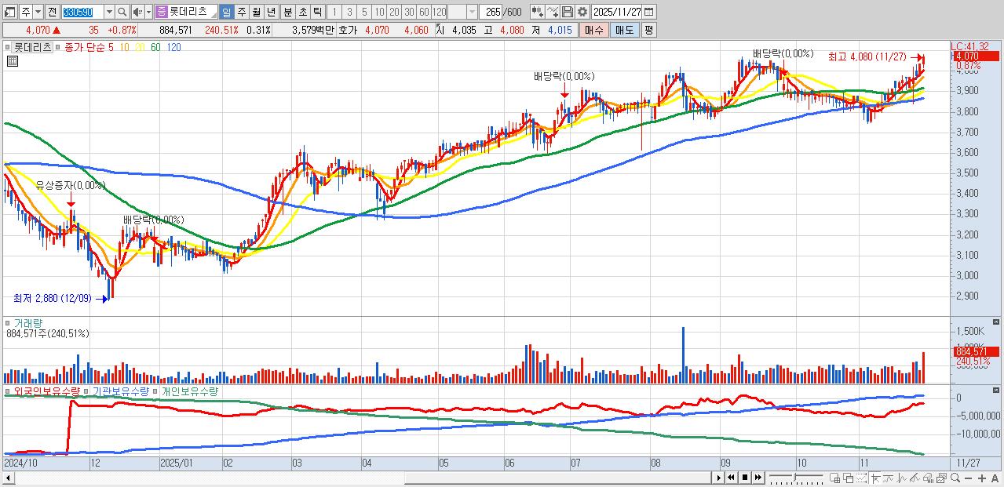The width and height of the screenshot is (1004, 487).
Task: Click the eraser with bars icon
Action: point(928,478)
